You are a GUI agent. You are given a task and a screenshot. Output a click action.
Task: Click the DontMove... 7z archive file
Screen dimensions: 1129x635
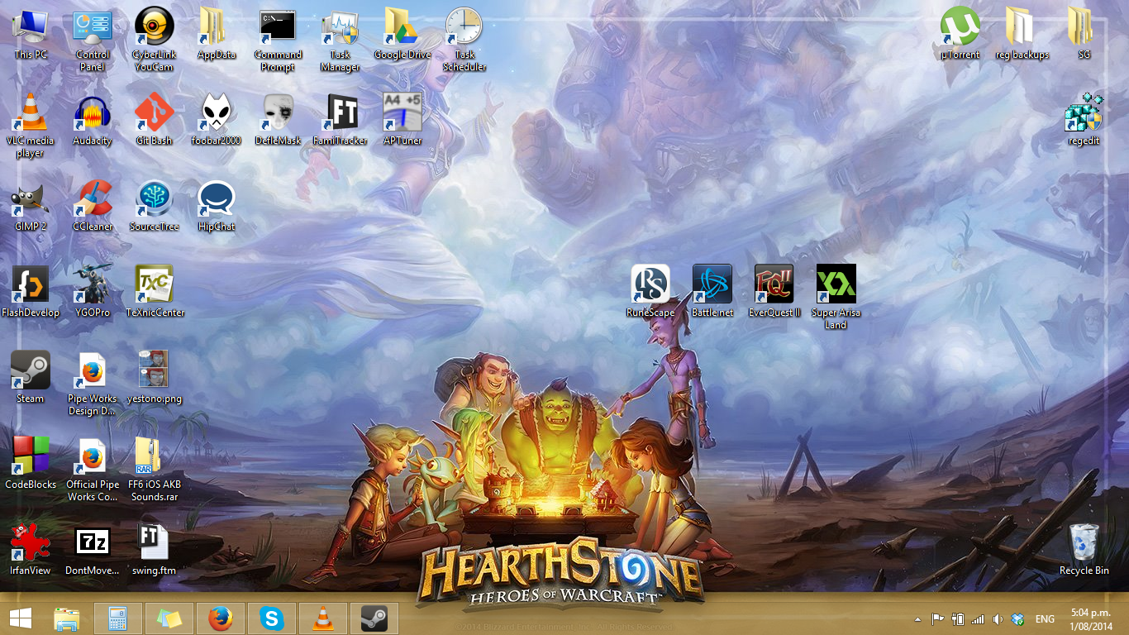(93, 550)
